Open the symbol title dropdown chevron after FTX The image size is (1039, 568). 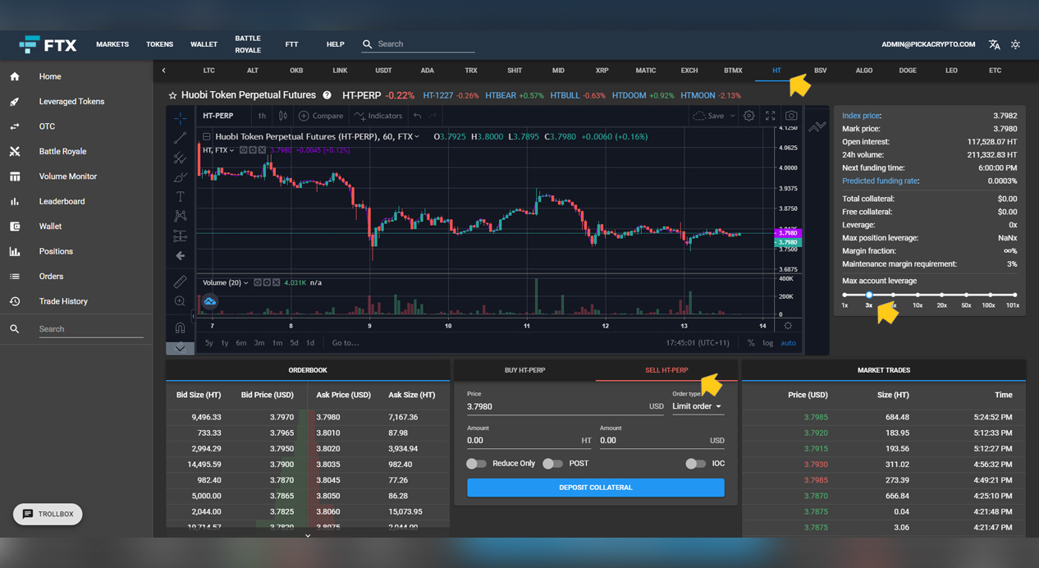tap(417, 136)
